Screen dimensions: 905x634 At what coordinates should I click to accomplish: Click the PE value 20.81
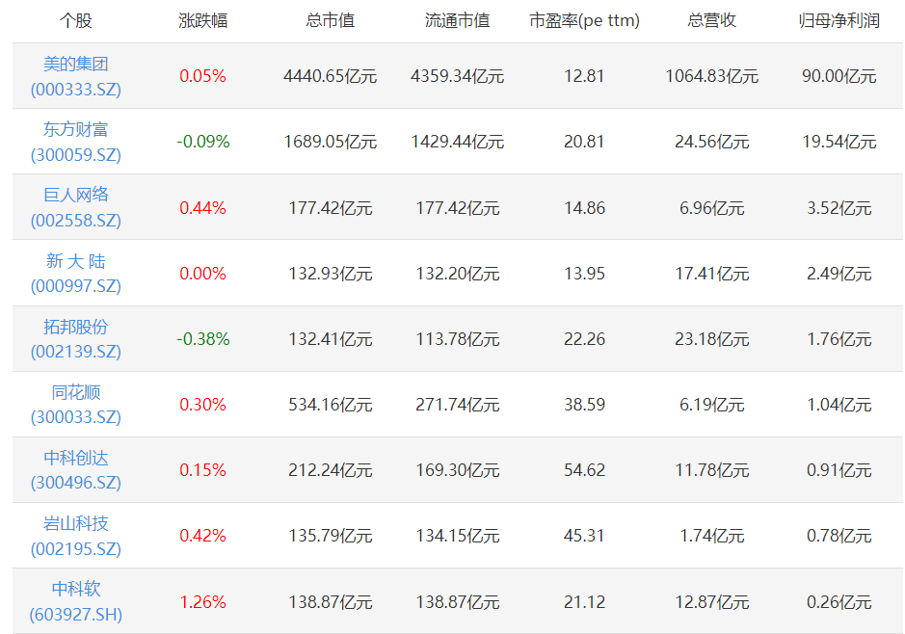584,142
